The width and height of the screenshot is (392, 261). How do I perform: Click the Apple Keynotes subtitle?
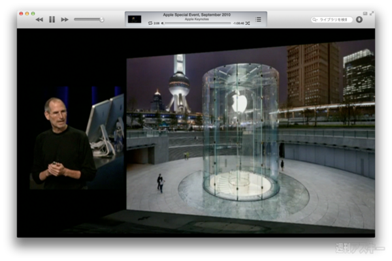click(197, 19)
